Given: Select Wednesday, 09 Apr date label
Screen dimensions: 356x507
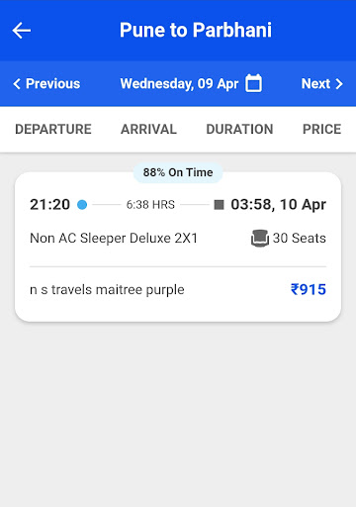Looking at the screenshot, I should 179,84.
